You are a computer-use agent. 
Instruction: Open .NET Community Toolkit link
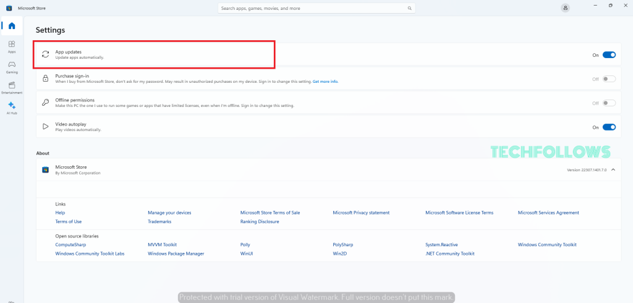[450, 254]
